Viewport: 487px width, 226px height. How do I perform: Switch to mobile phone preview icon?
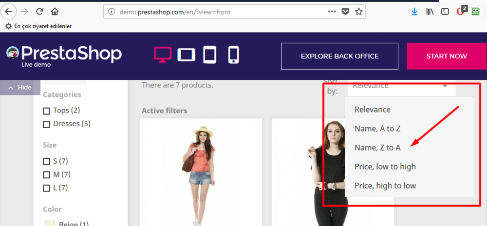233,55
